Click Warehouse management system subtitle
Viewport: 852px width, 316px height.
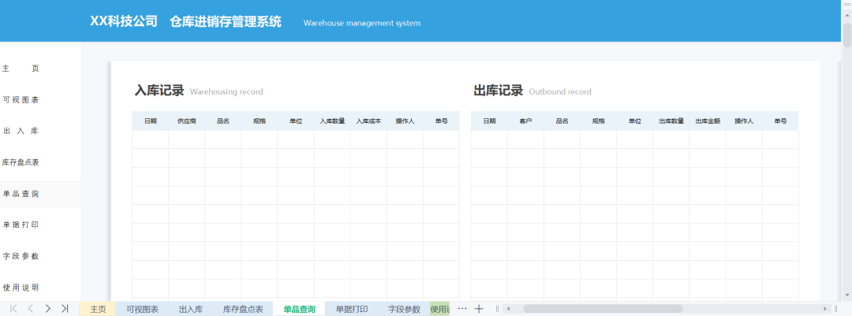click(362, 24)
